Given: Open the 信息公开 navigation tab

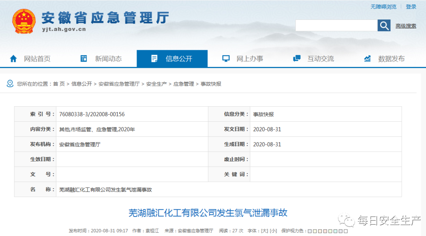Looking at the screenshot, I should coord(172,59).
